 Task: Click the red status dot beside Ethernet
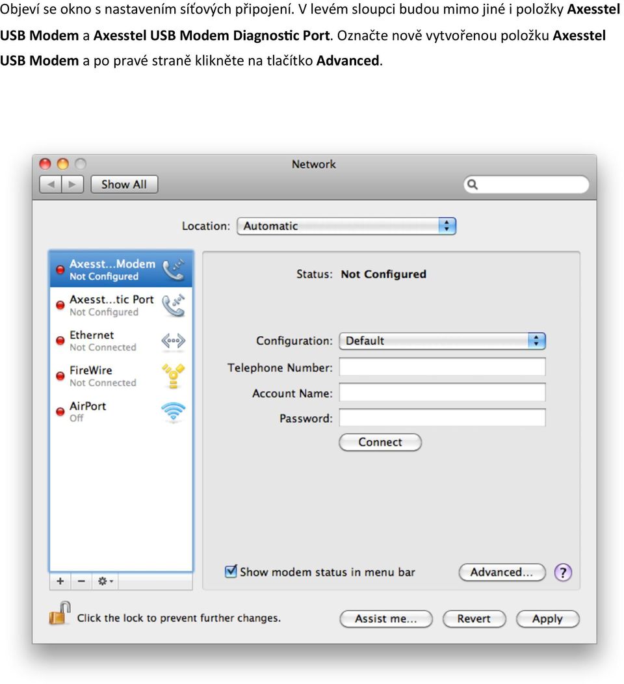pos(60,341)
